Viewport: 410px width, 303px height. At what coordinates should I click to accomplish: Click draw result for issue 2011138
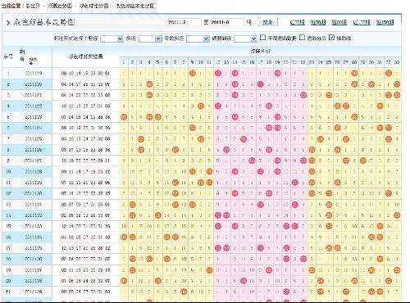click(85, 281)
